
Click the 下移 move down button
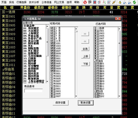click(x=85, y=64)
